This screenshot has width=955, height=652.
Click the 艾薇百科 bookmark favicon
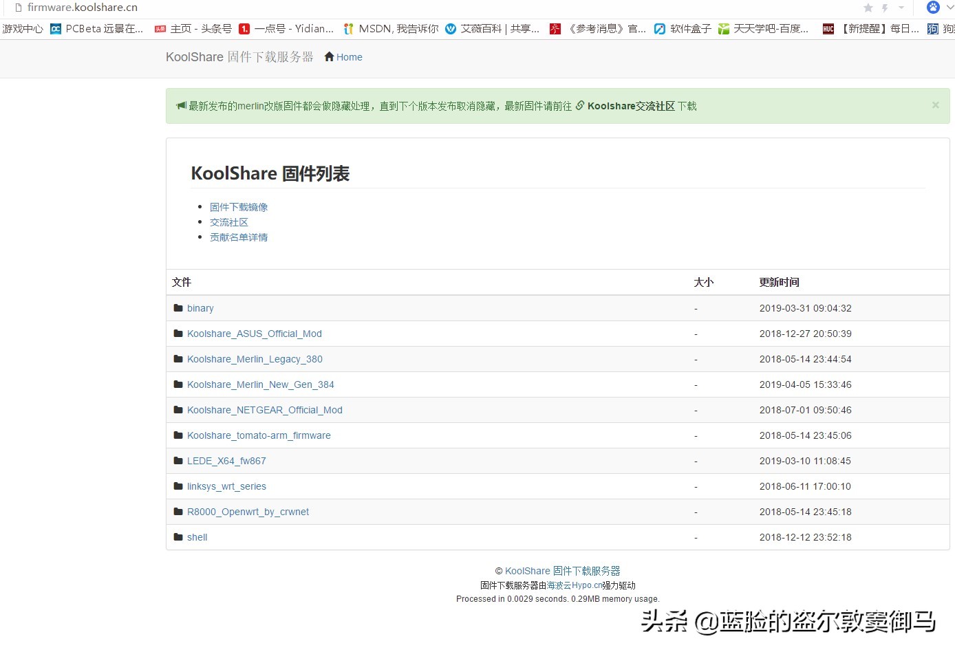pyautogui.click(x=451, y=29)
